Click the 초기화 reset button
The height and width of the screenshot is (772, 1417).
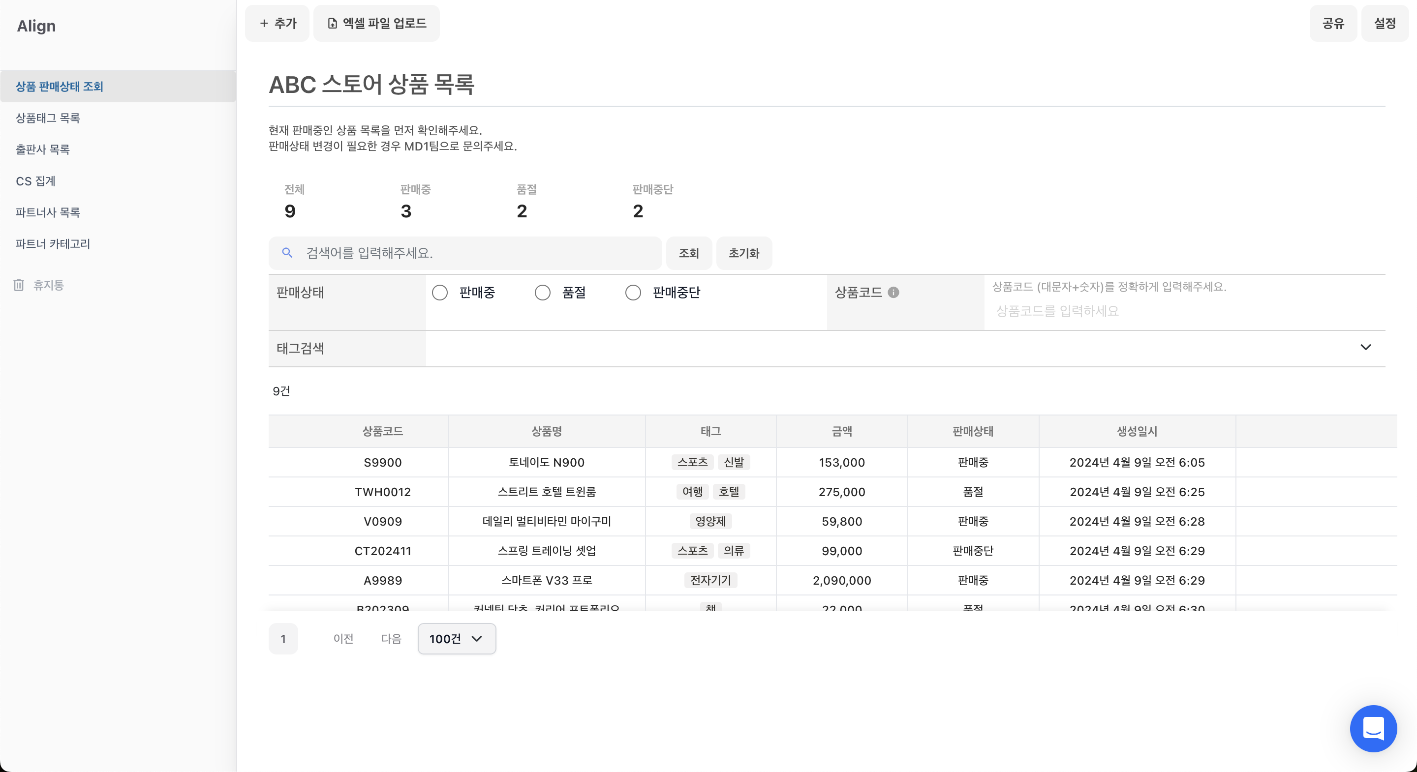point(744,254)
